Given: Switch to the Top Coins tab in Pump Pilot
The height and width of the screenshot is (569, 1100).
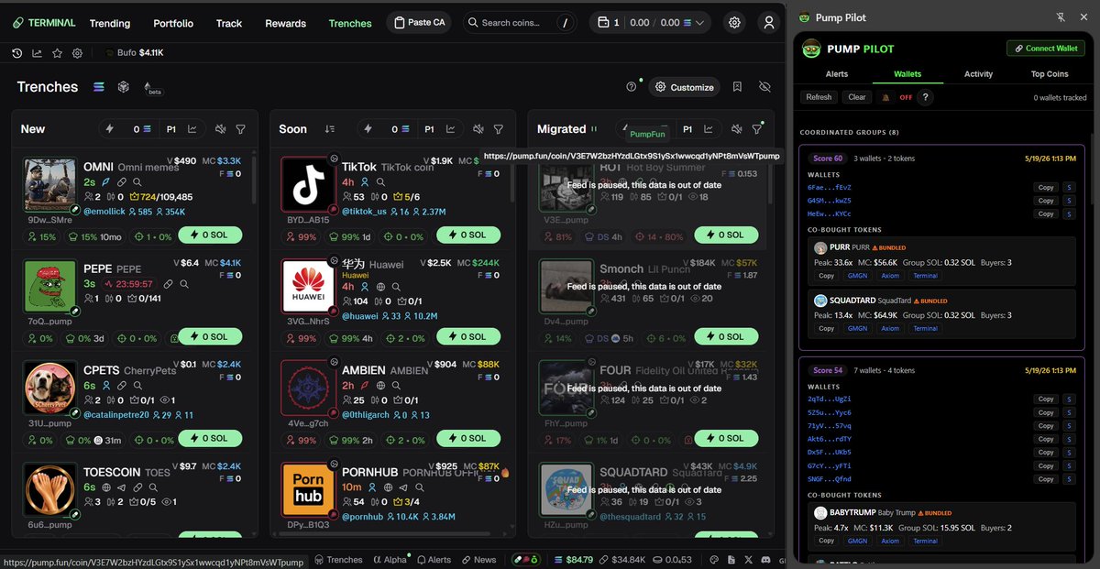Looking at the screenshot, I should pyautogui.click(x=1050, y=74).
